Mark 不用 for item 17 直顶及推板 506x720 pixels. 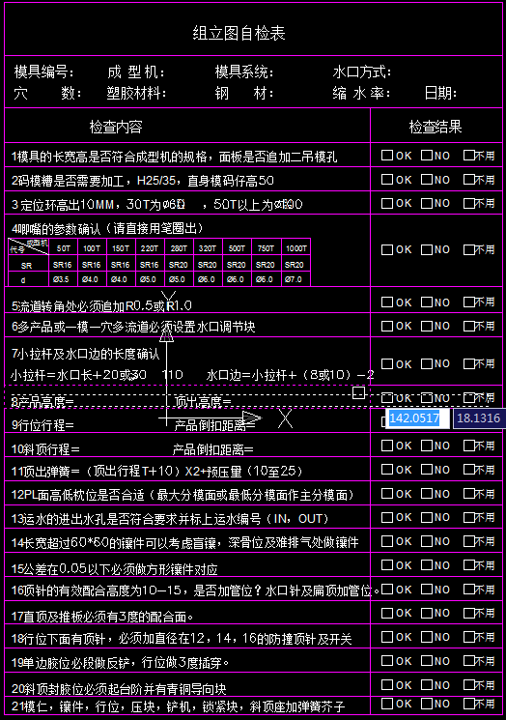pos(468,613)
